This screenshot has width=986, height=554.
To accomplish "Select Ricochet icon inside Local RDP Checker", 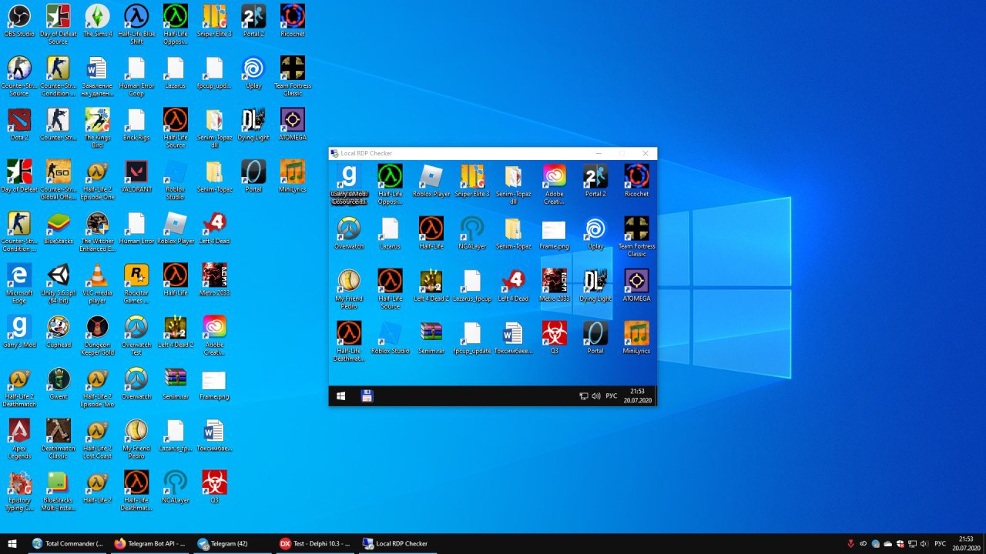I will tap(636, 181).
